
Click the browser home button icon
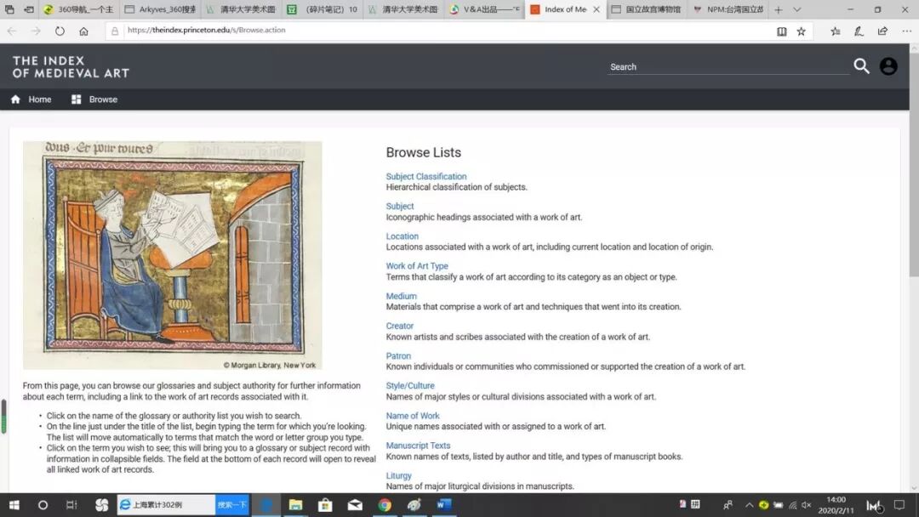[83, 31]
